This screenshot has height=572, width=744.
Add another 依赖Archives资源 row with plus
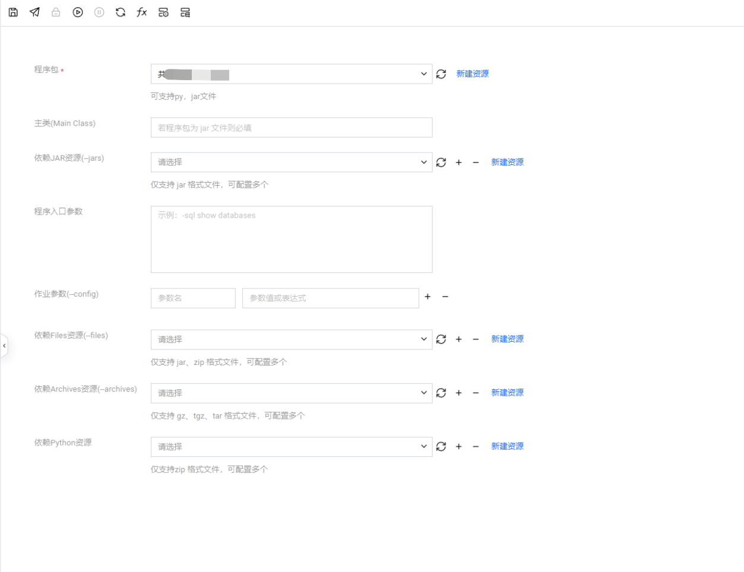click(458, 393)
